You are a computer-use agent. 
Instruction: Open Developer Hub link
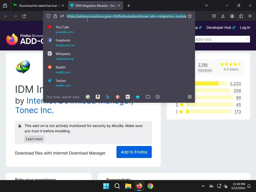(x=221, y=27)
